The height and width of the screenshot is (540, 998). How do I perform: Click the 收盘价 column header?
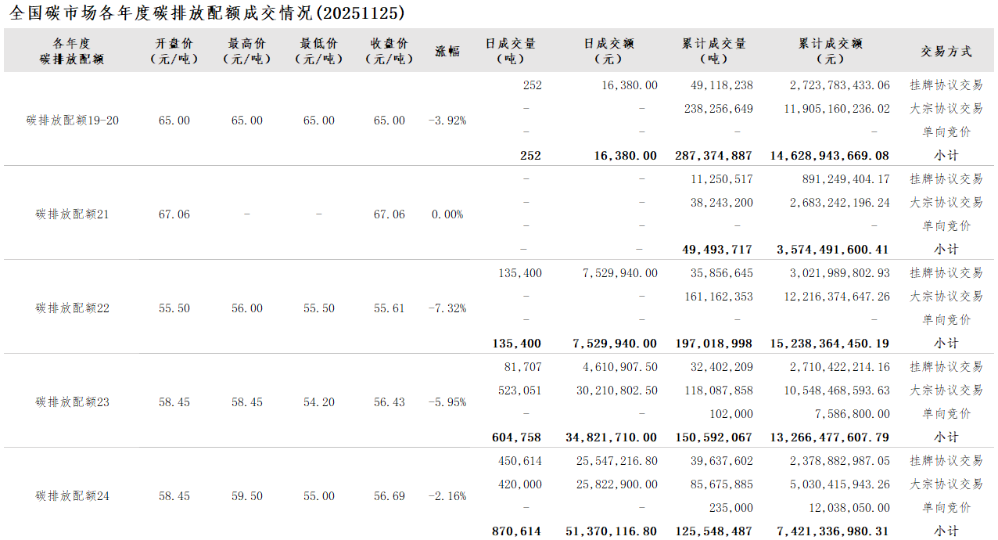tap(389, 51)
